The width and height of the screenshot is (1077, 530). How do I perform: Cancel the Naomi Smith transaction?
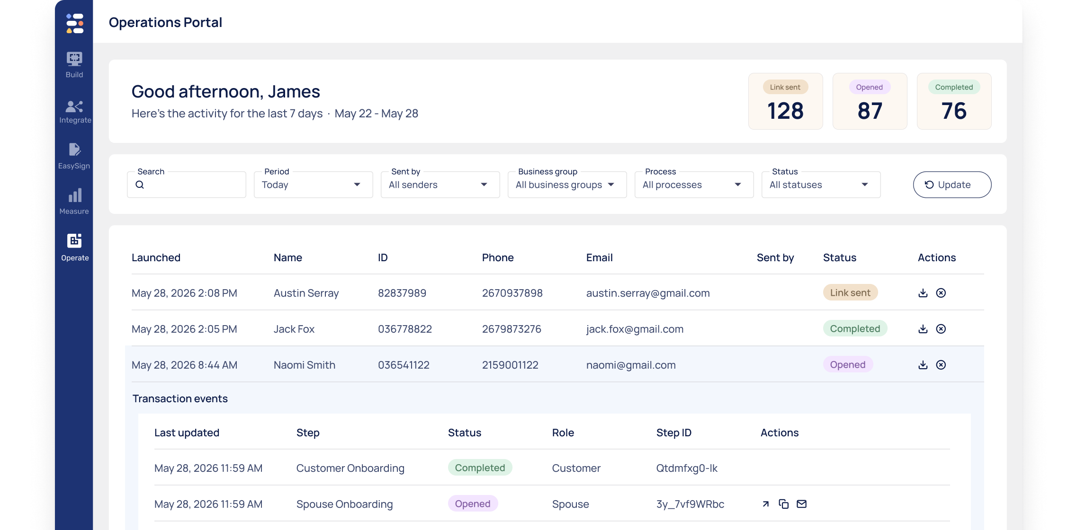click(941, 365)
